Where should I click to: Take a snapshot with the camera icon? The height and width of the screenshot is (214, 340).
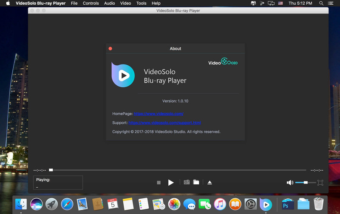coord(187,182)
